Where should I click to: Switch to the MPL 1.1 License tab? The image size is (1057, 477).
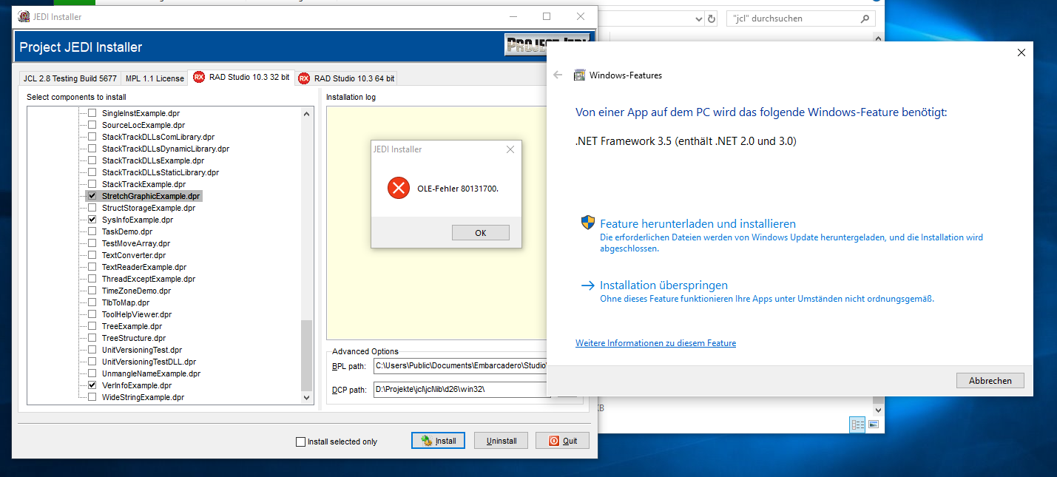tap(155, 78)
